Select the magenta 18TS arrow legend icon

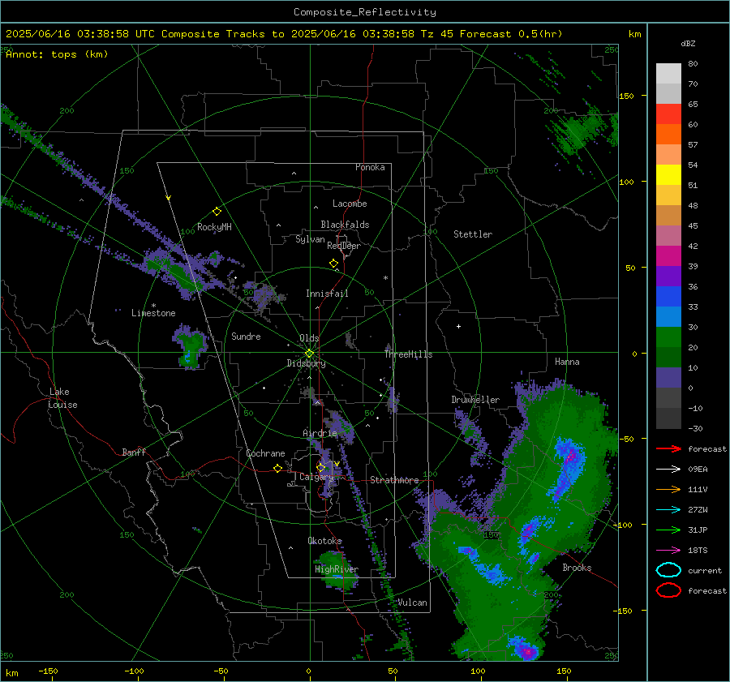668,551
